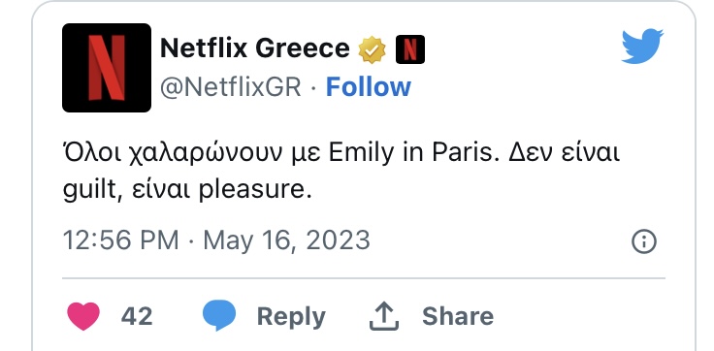Open the Netflix Greece profile avatar

click(107, 68)
